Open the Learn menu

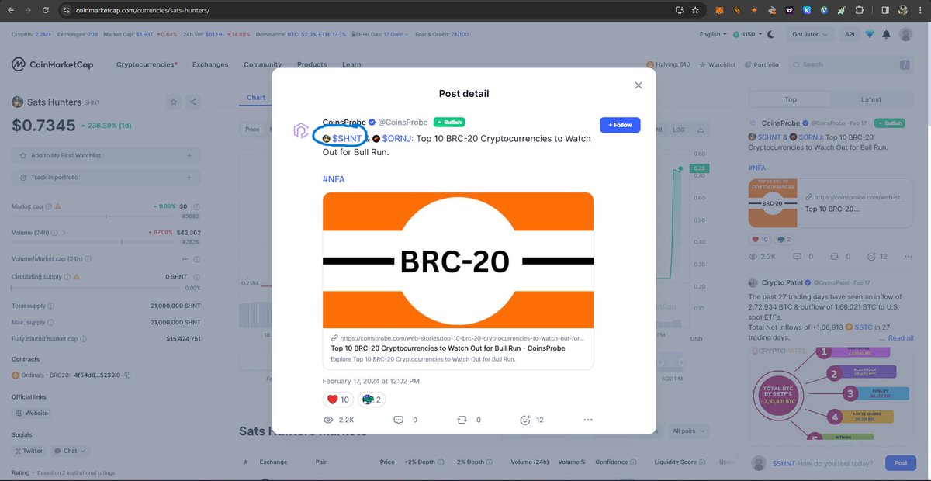(x=351, y=64)
